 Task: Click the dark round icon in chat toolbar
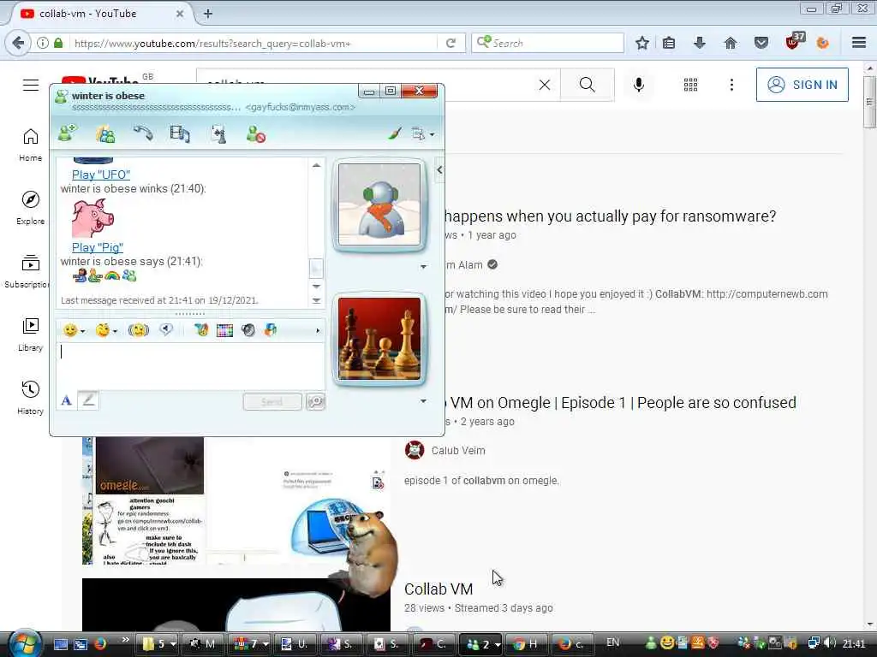[x=248, y=330]
